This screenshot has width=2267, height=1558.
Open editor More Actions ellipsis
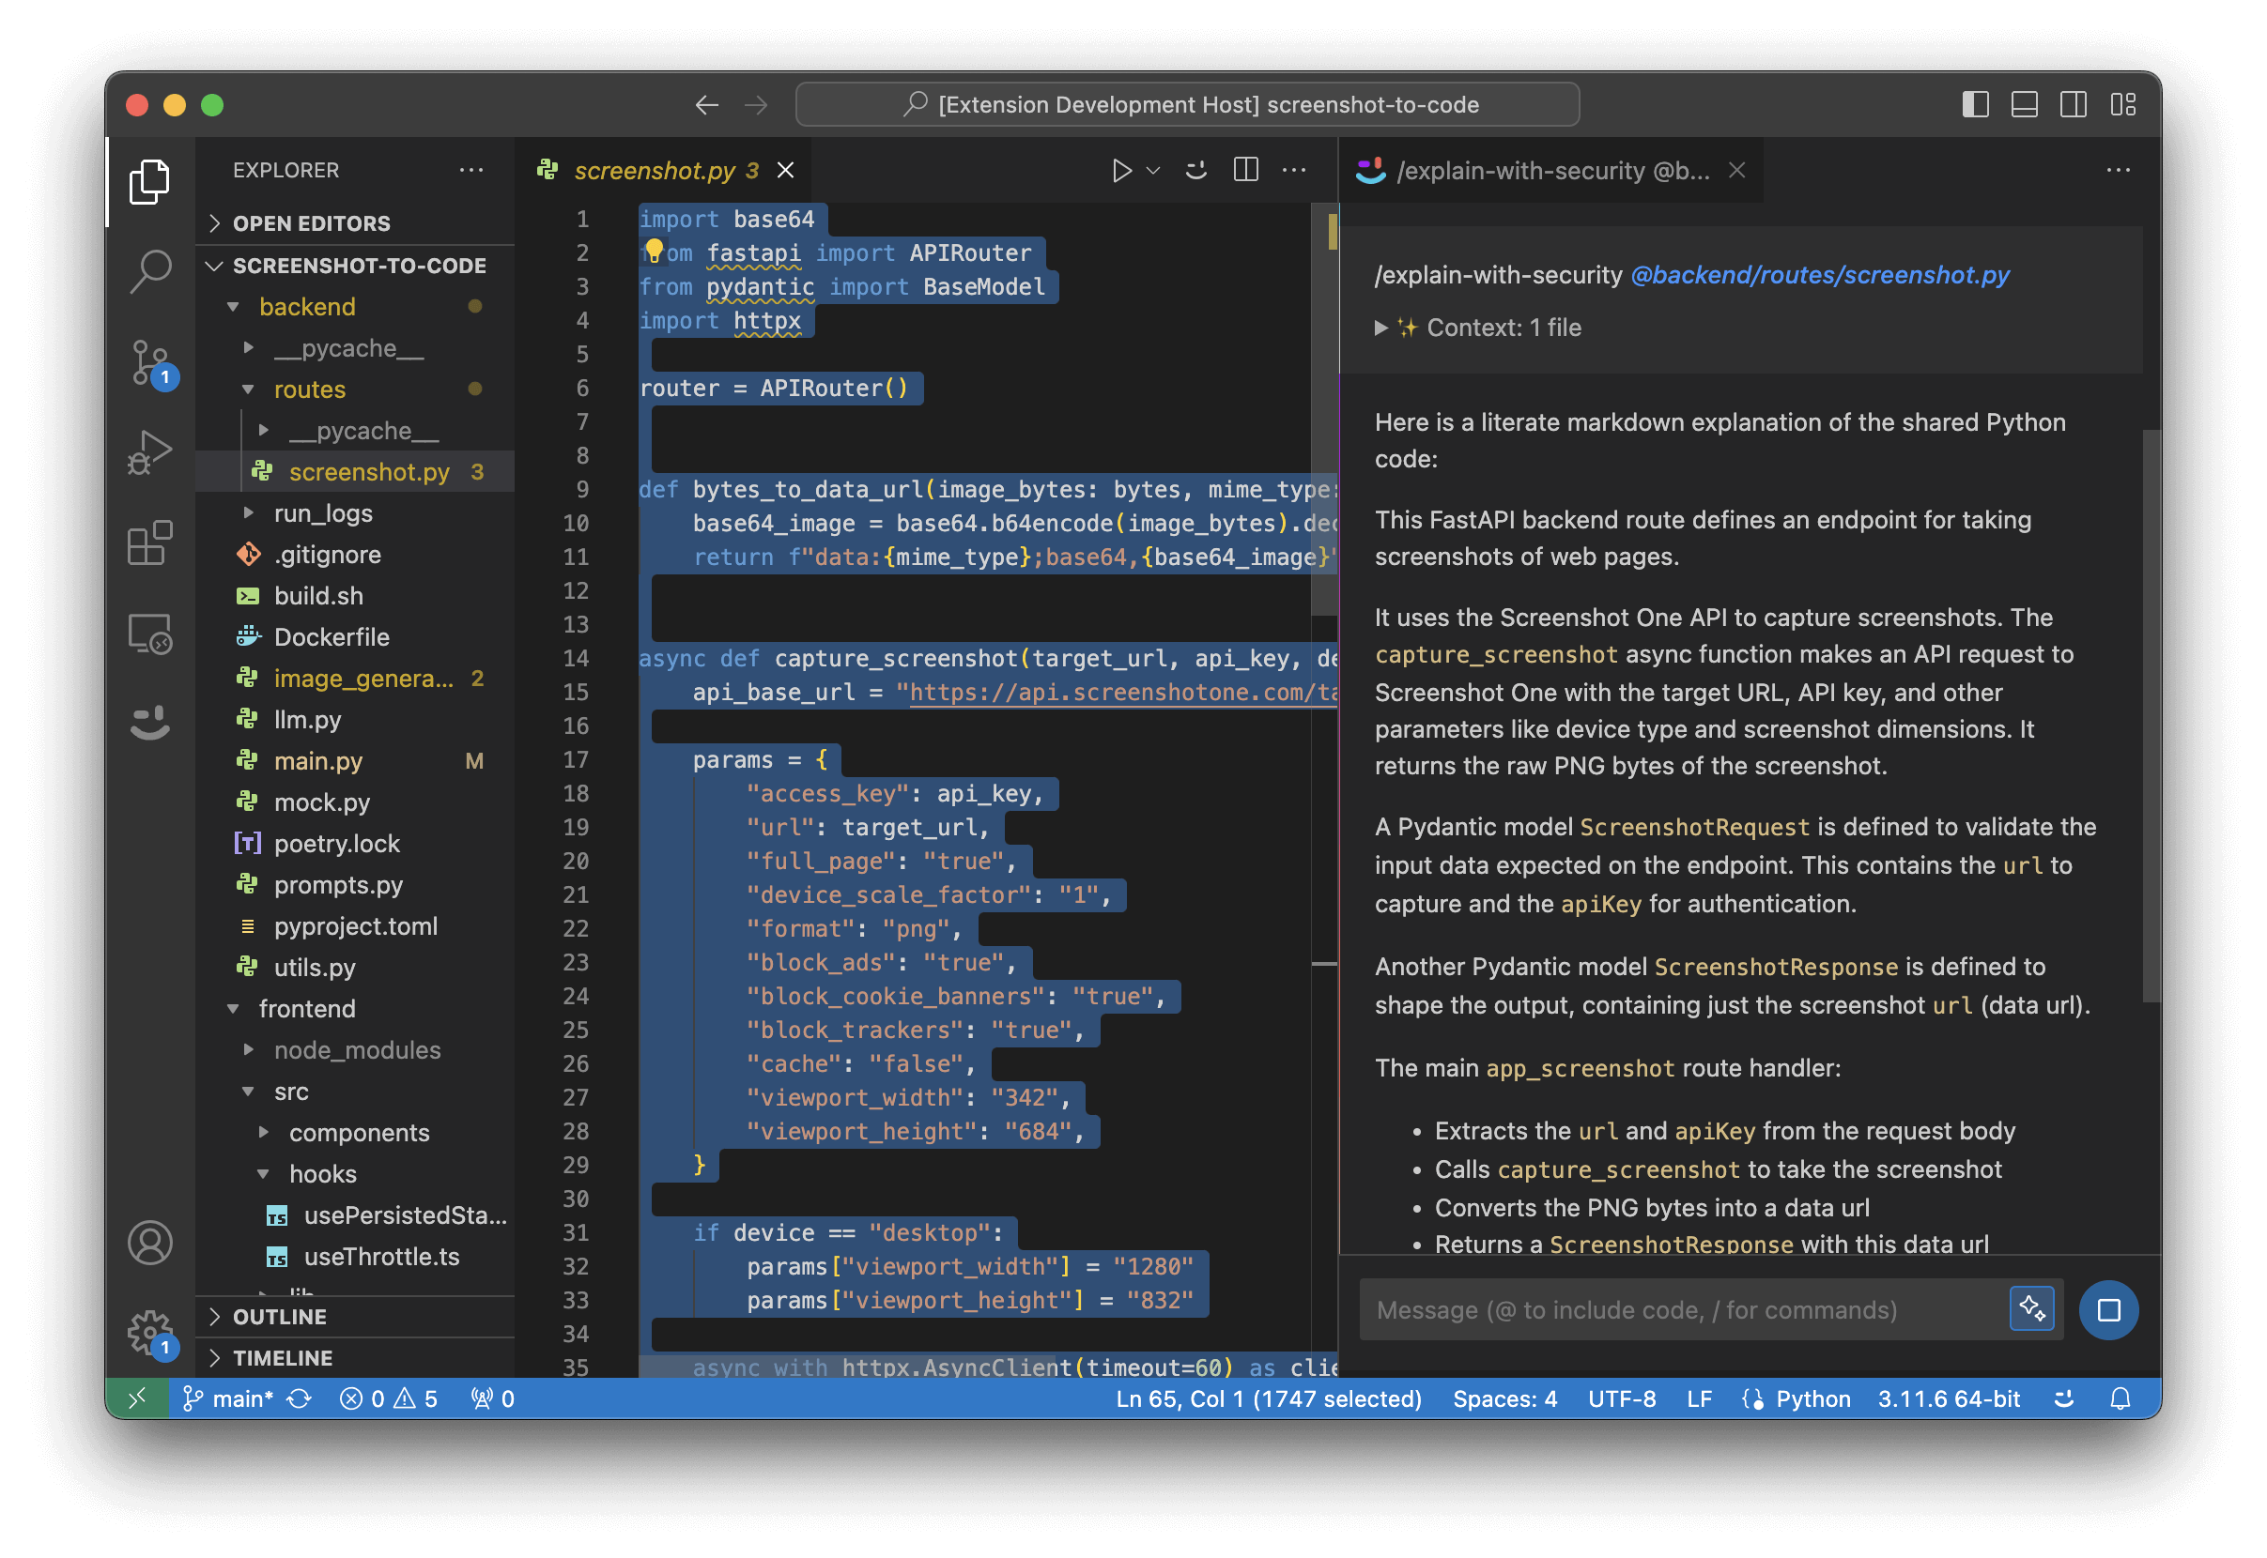click(x=1294, y=171)
